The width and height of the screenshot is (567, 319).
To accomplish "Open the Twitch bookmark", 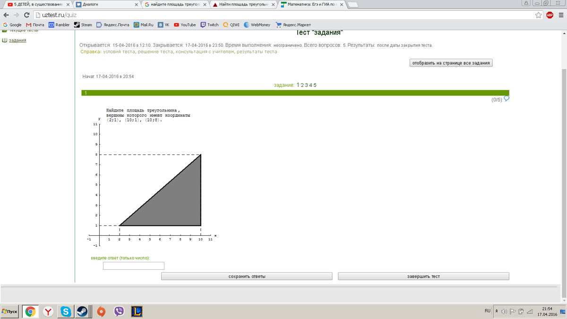I will point(209,25).
